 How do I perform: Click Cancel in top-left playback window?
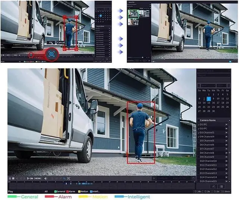[60, 42]
